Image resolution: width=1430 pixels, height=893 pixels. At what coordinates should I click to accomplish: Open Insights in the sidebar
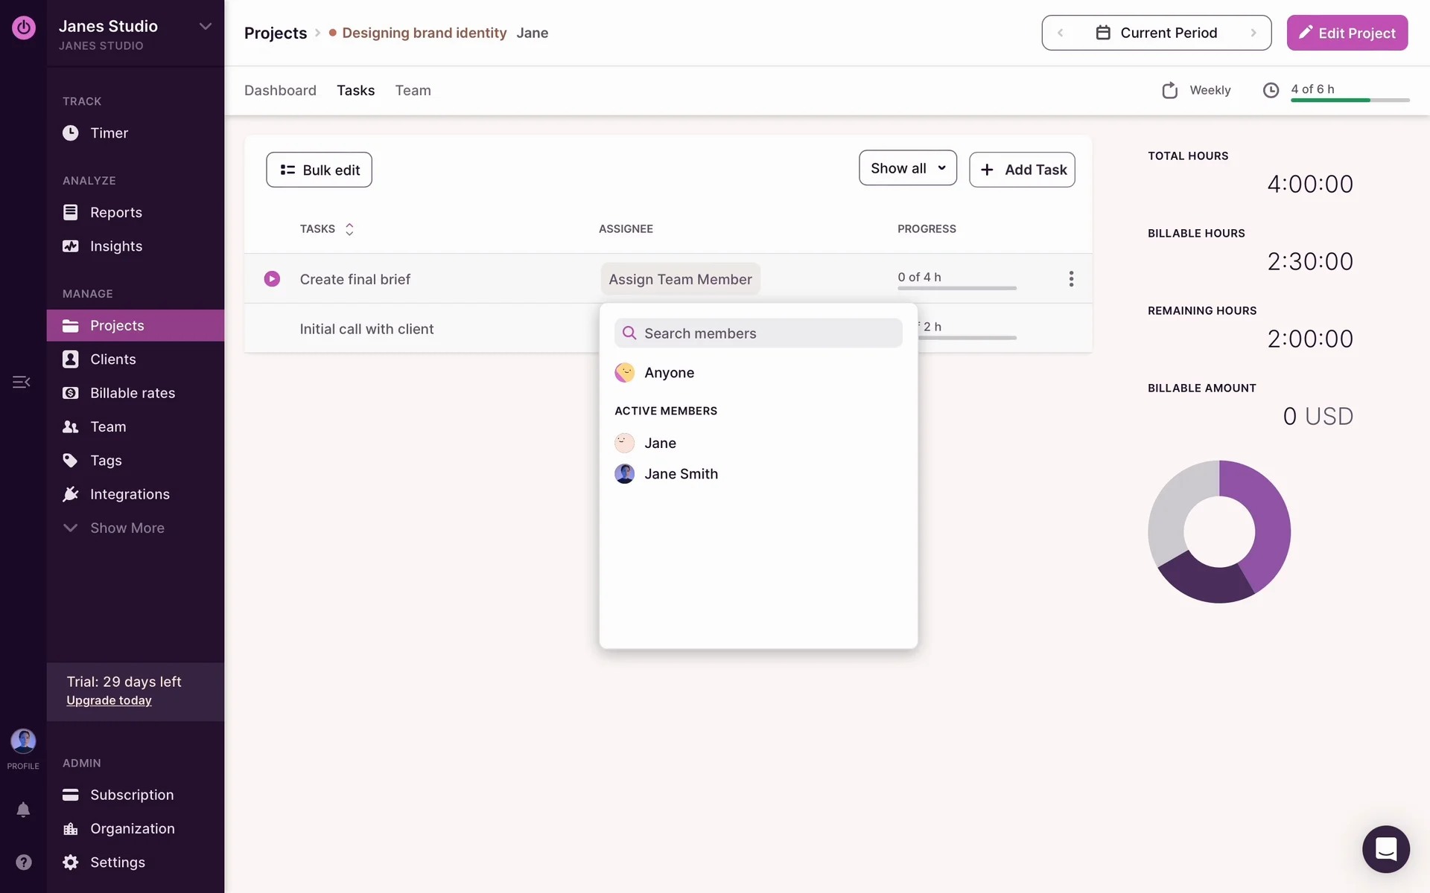click(x=115, y=246)
